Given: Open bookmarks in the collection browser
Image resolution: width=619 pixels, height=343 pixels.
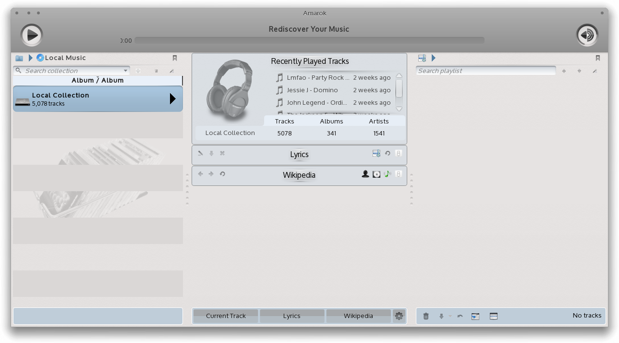Looking at the screenshot, I should tap(175, 58).
